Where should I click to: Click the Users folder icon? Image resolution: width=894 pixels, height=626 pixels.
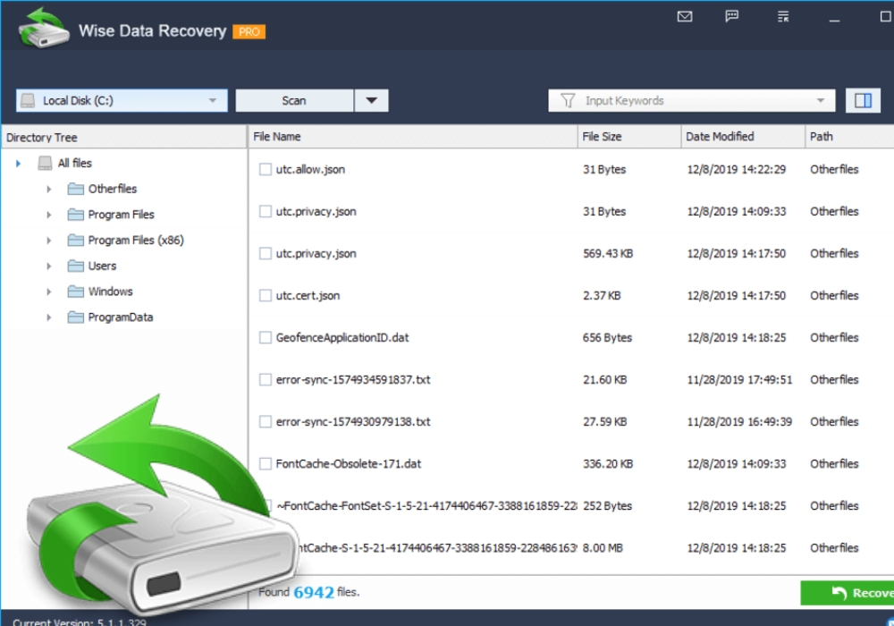pos(75,266)
